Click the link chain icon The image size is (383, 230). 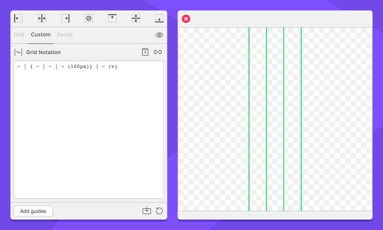pyautogui.click(x=158, y=52)
